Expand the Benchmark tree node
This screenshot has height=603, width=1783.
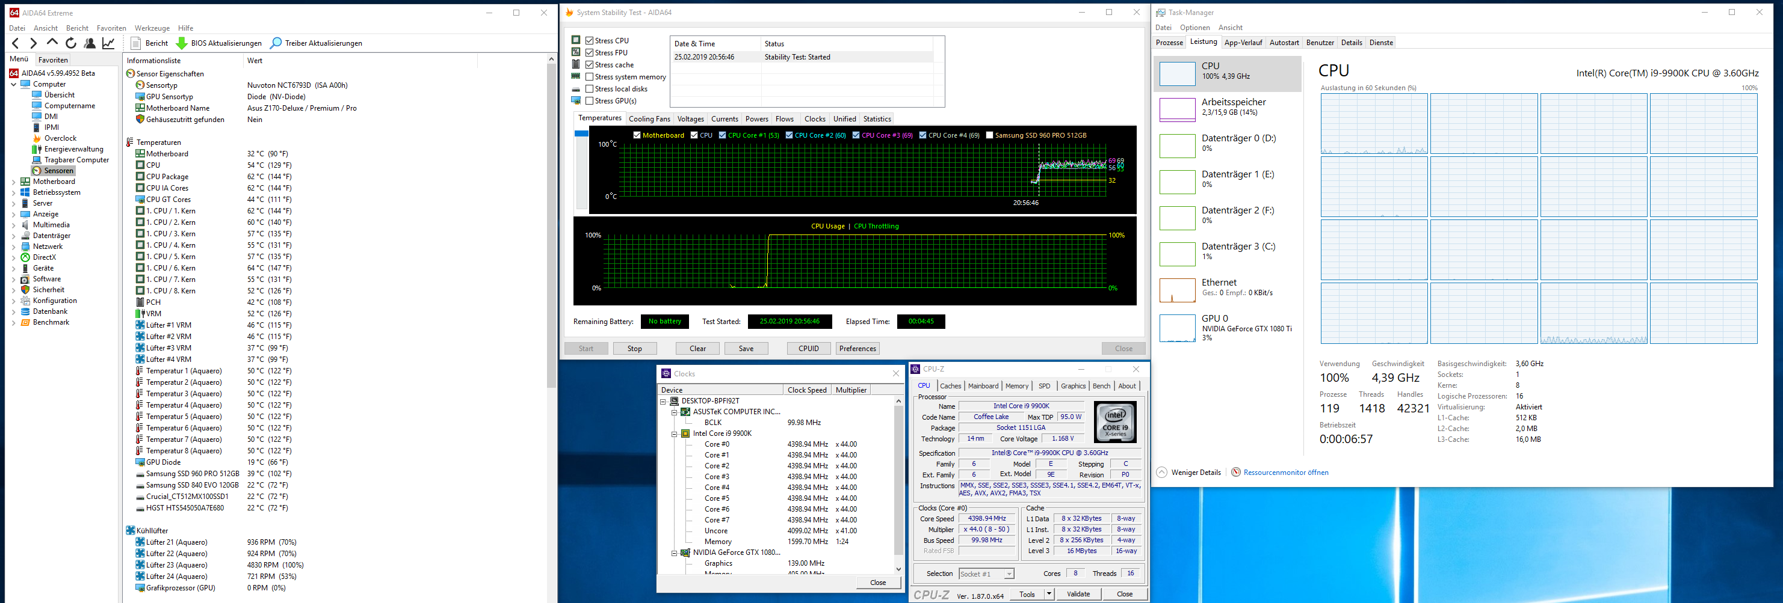pyautogui.click(x=13, y=322)
